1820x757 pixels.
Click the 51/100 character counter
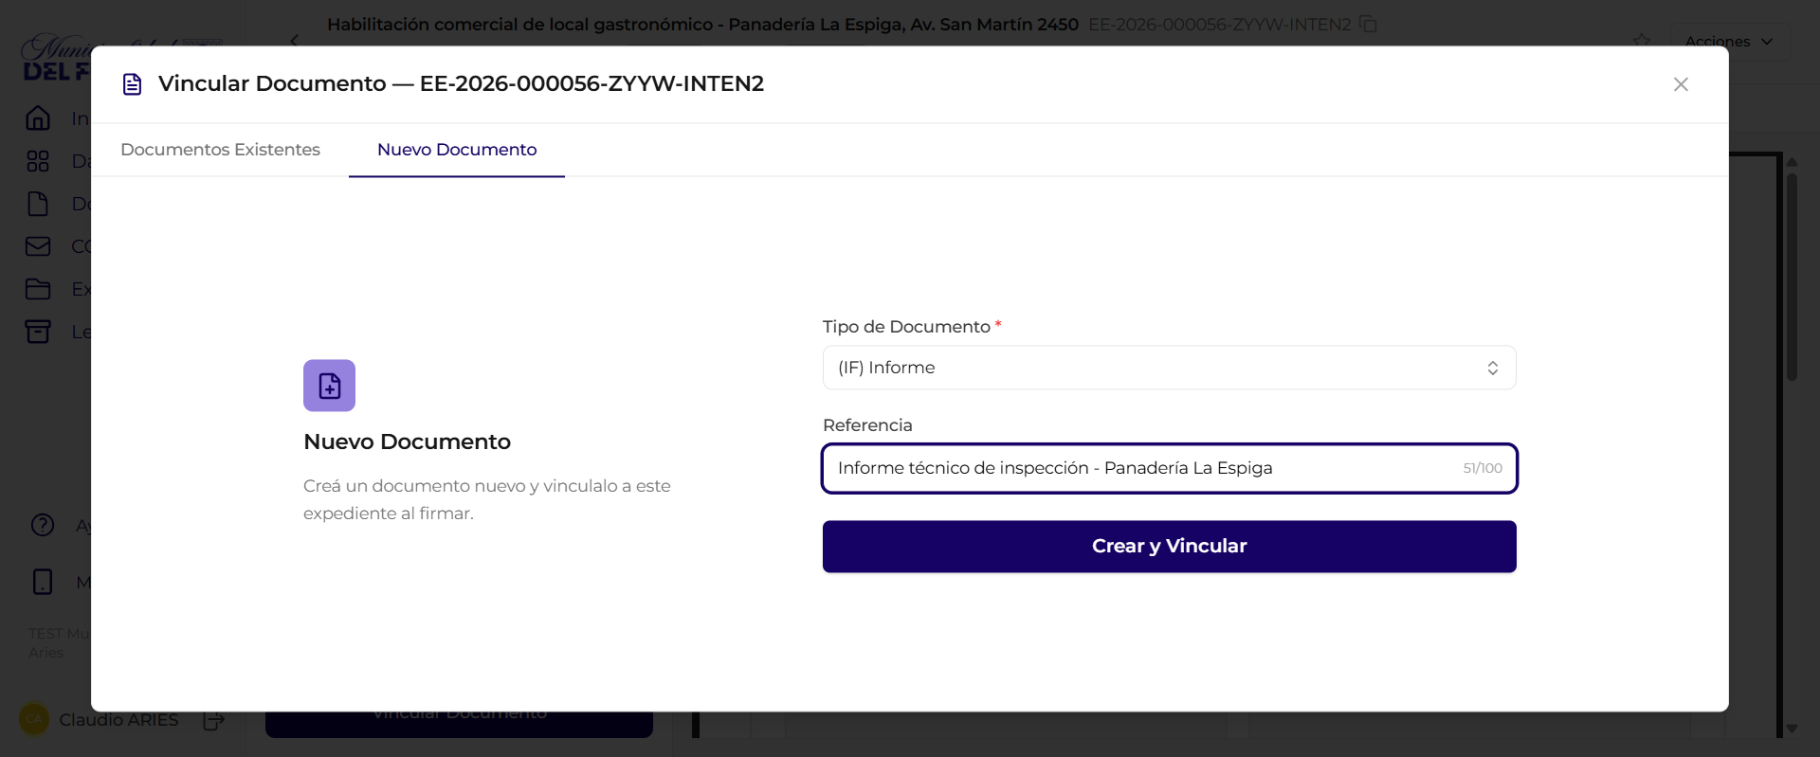click(1483, 468)
